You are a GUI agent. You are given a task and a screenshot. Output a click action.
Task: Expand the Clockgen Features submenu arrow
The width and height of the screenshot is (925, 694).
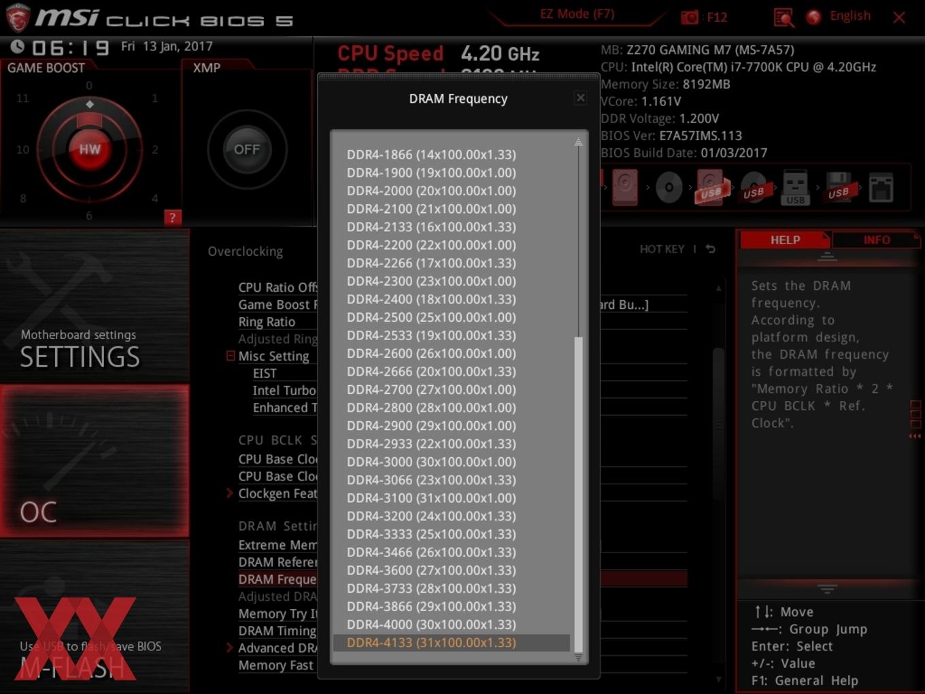(230, 493)
